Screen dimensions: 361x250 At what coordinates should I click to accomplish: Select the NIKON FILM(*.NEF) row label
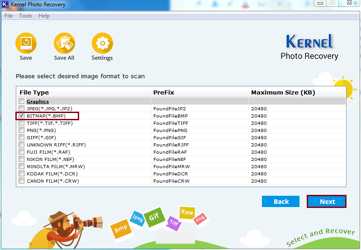pos(50,159)
